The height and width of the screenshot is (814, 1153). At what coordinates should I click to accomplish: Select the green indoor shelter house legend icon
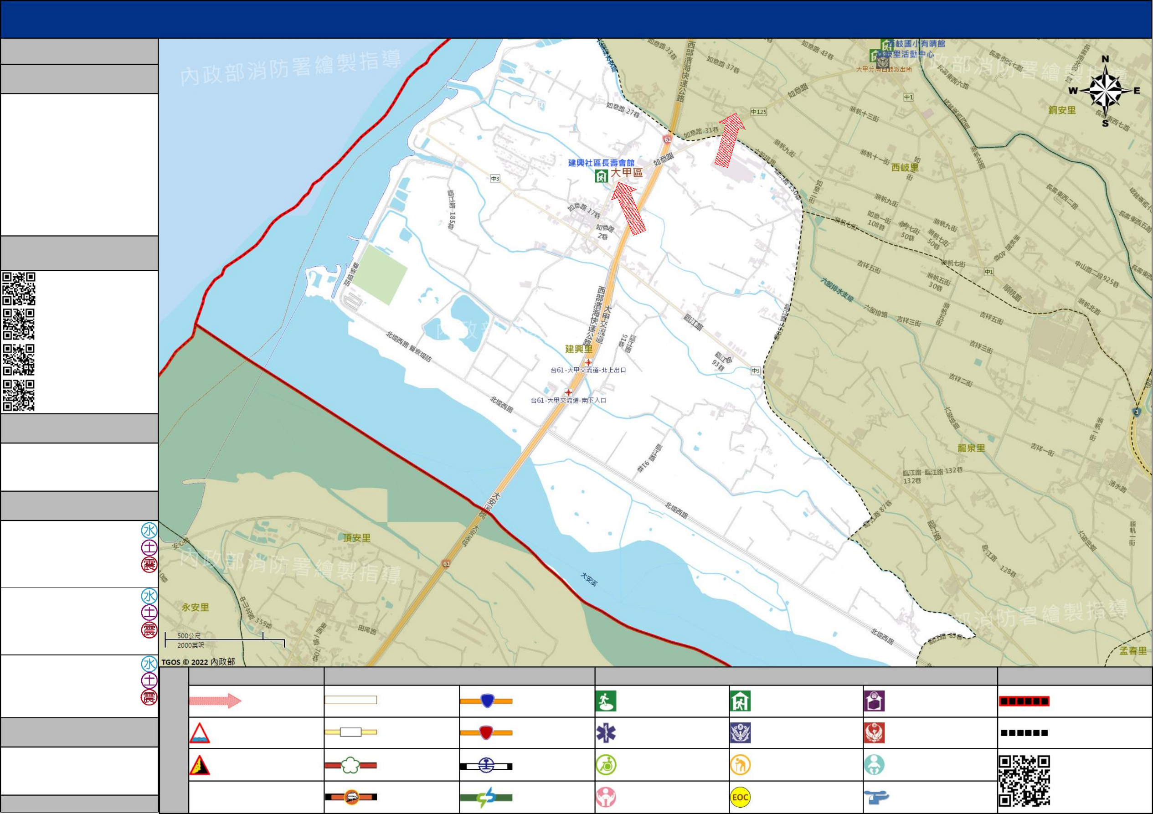pos(740,701)
